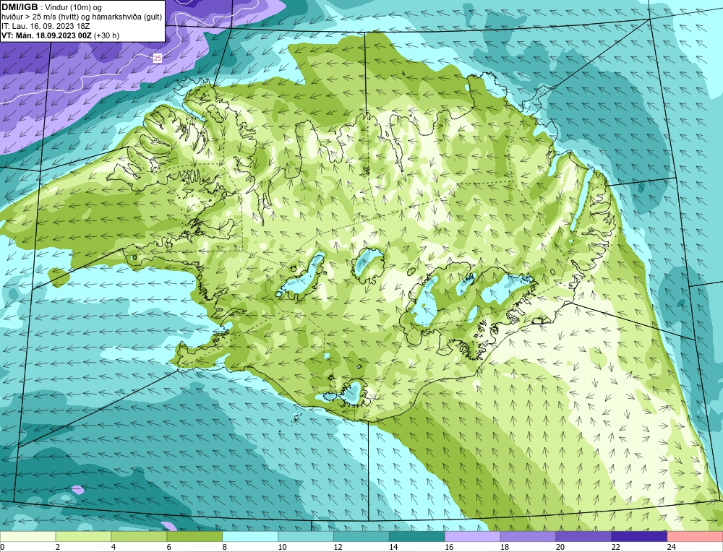Click the medium green 4–6 m/s legend swatch
The image size is (723, 552).
coord(139,536)
